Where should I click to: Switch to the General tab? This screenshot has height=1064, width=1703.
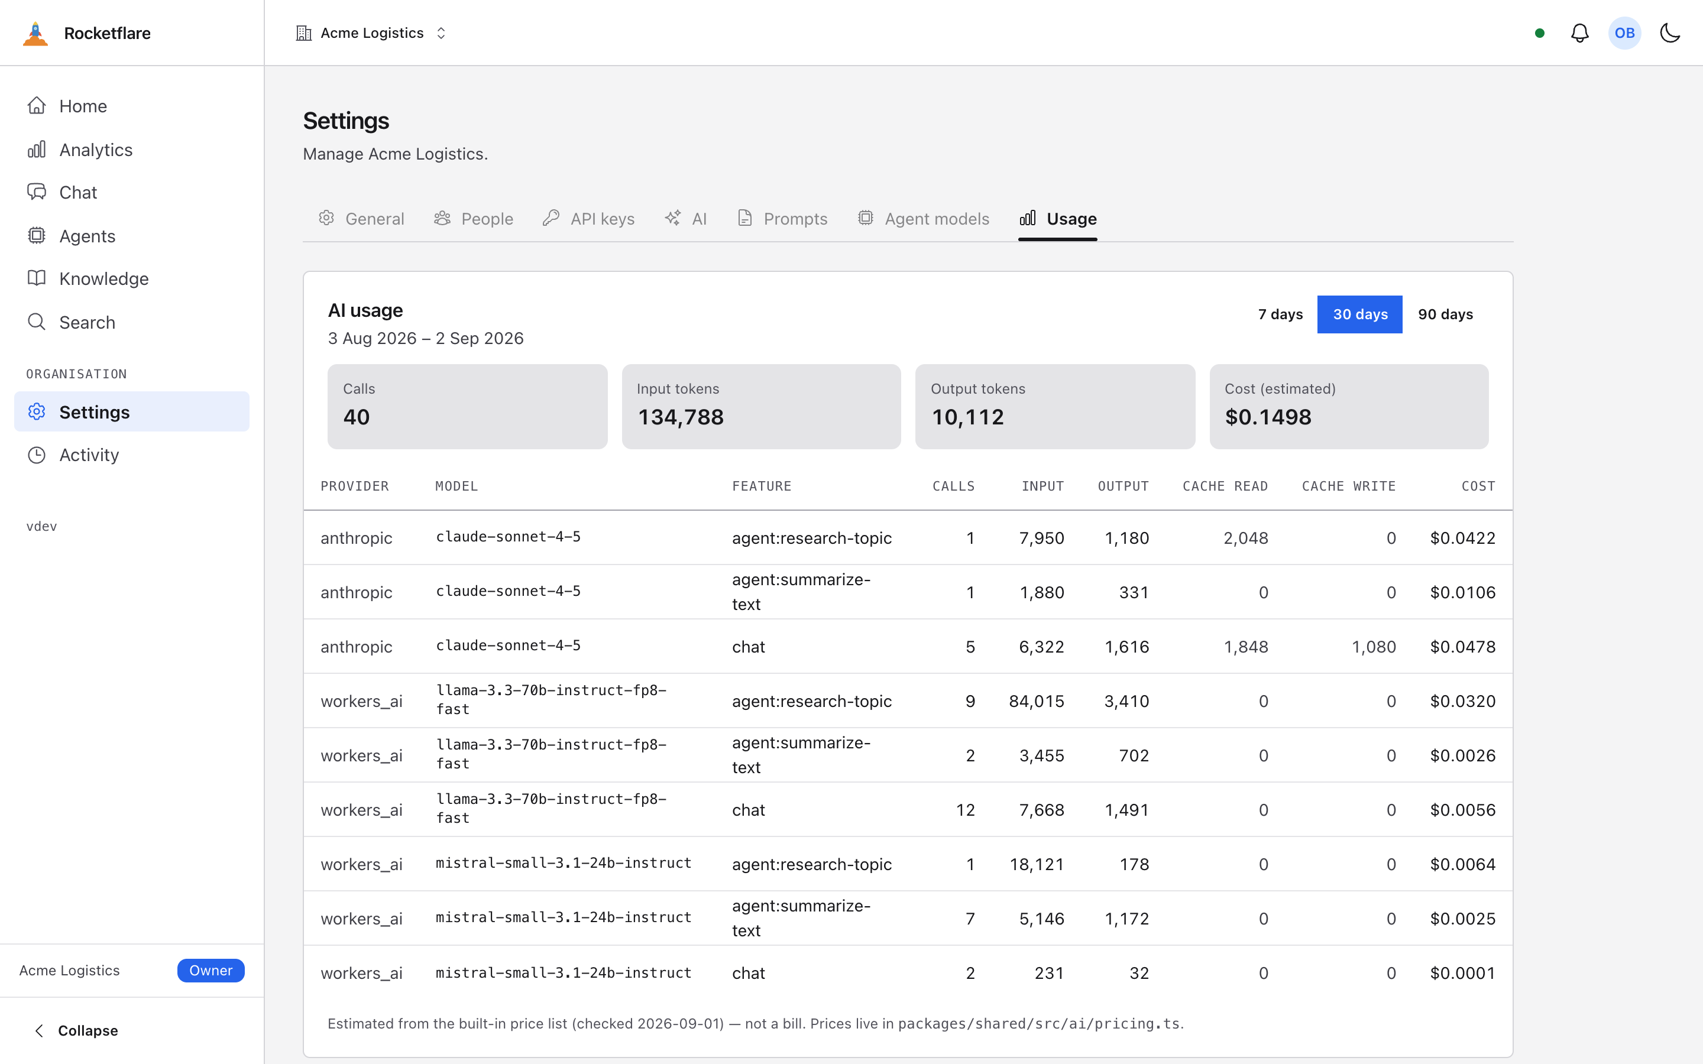(362, 219)
